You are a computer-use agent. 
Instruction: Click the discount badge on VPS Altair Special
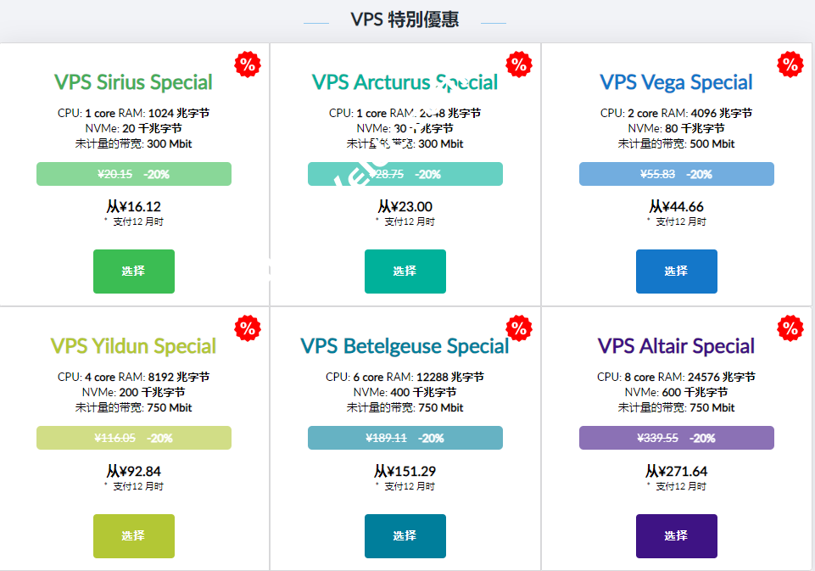click(790, 328)
